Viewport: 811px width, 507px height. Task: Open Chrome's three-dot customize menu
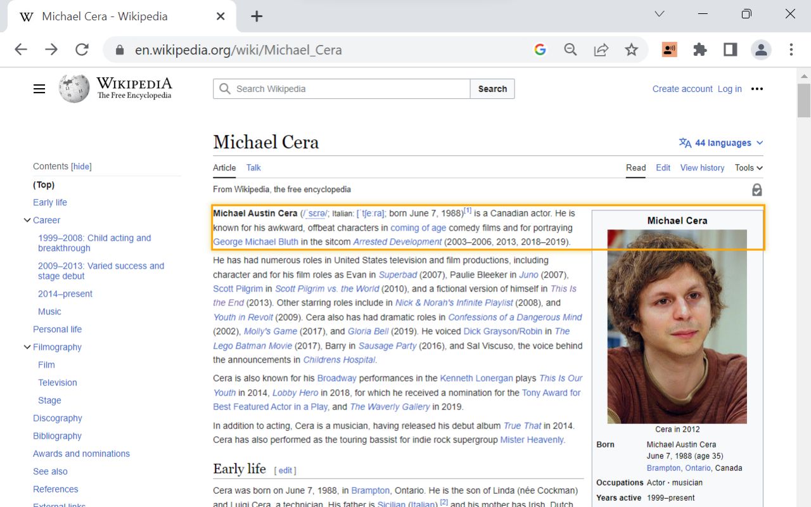click(x=791, y=49)
